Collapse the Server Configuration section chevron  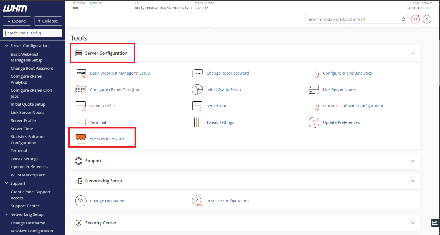[413, 53]
